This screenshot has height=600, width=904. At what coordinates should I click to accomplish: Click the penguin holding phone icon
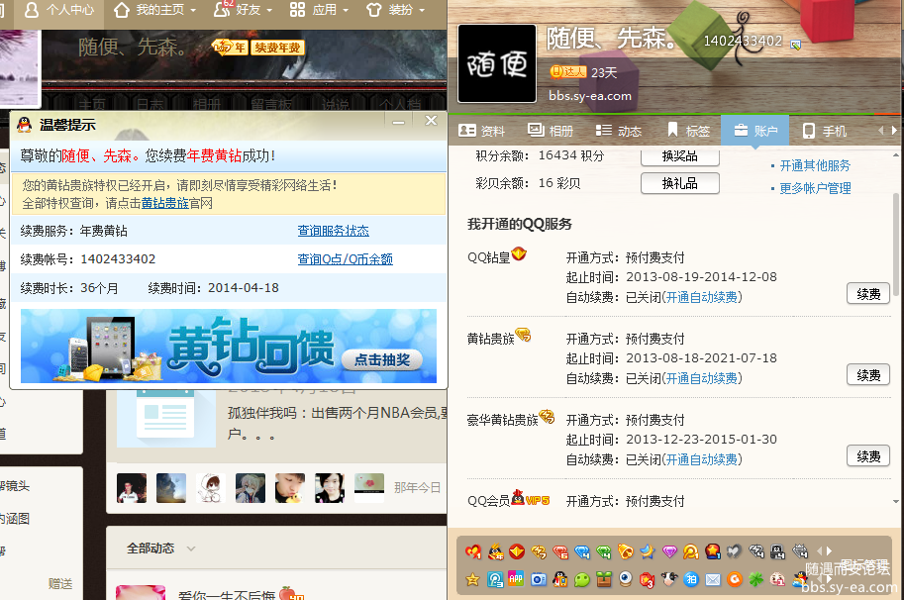point(559,579)
